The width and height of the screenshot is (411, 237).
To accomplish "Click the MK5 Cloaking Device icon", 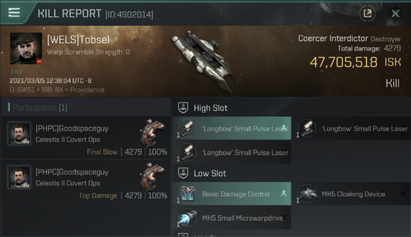I will pos(307,193).
